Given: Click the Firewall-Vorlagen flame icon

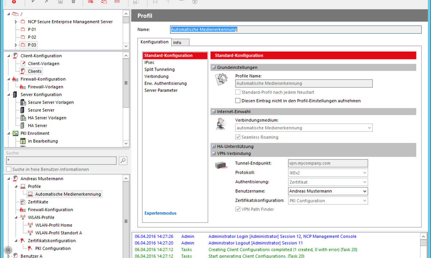Looking at the screenshot, I should click(23, 87).
